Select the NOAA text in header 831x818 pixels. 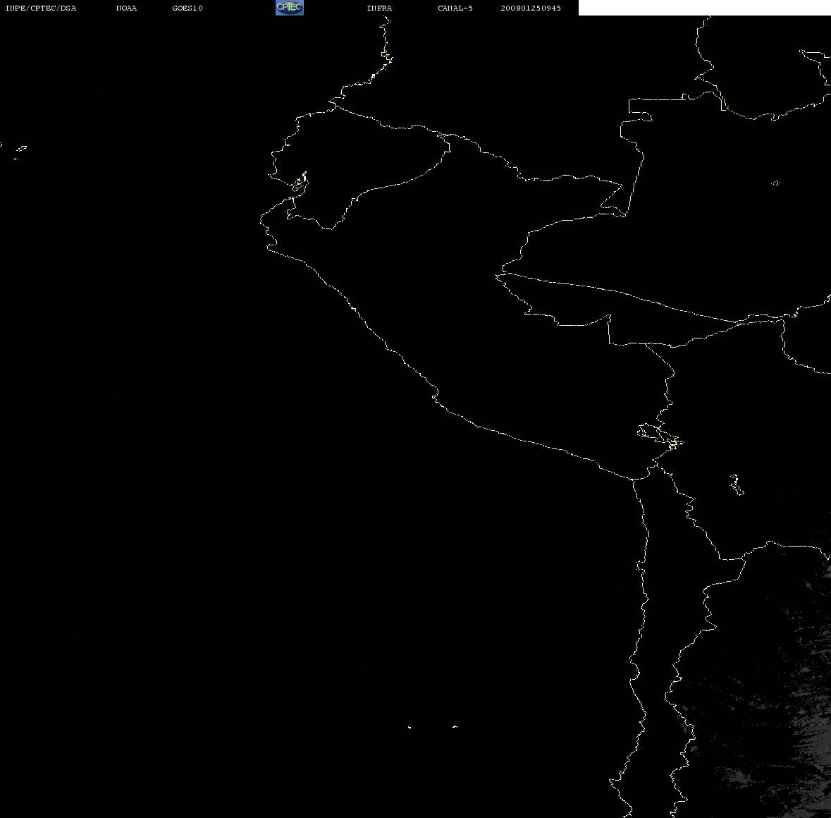(126, 8)
